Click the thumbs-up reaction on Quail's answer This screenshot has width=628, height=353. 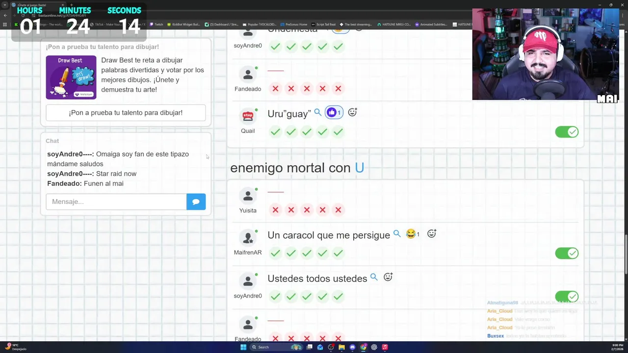[x=334, y=112]
